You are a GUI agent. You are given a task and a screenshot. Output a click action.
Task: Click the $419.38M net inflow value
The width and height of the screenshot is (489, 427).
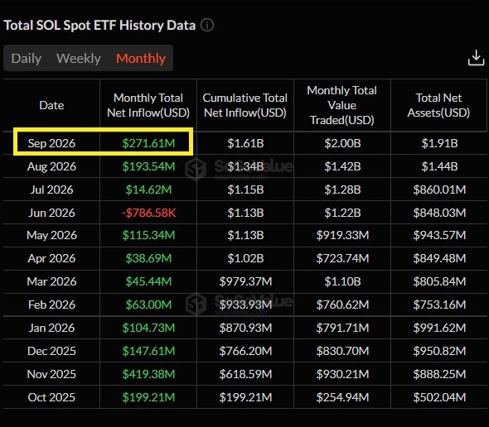(148, 374)
